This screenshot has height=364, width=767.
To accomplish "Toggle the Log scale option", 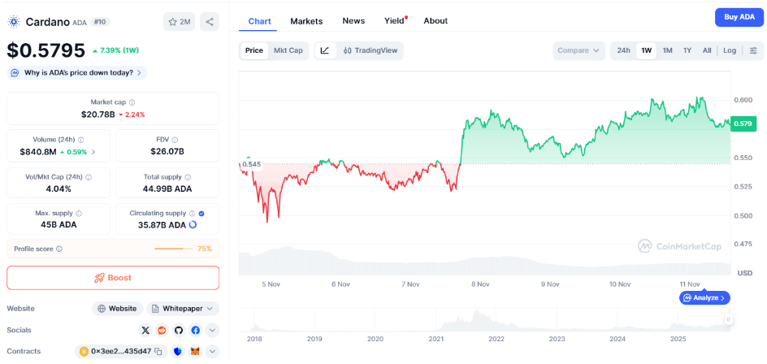I will 730,50.
